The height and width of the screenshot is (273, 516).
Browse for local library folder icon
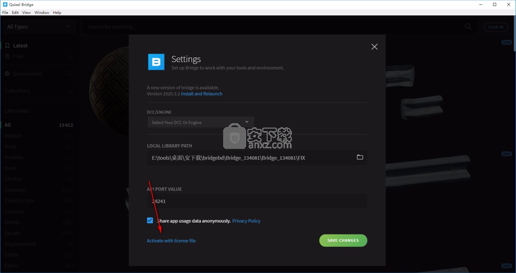pos(360,157)
